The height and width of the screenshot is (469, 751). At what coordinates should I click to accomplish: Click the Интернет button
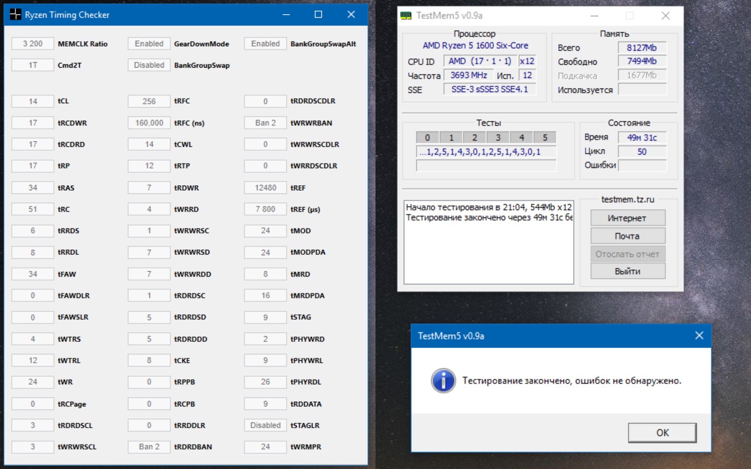point(627,218)
